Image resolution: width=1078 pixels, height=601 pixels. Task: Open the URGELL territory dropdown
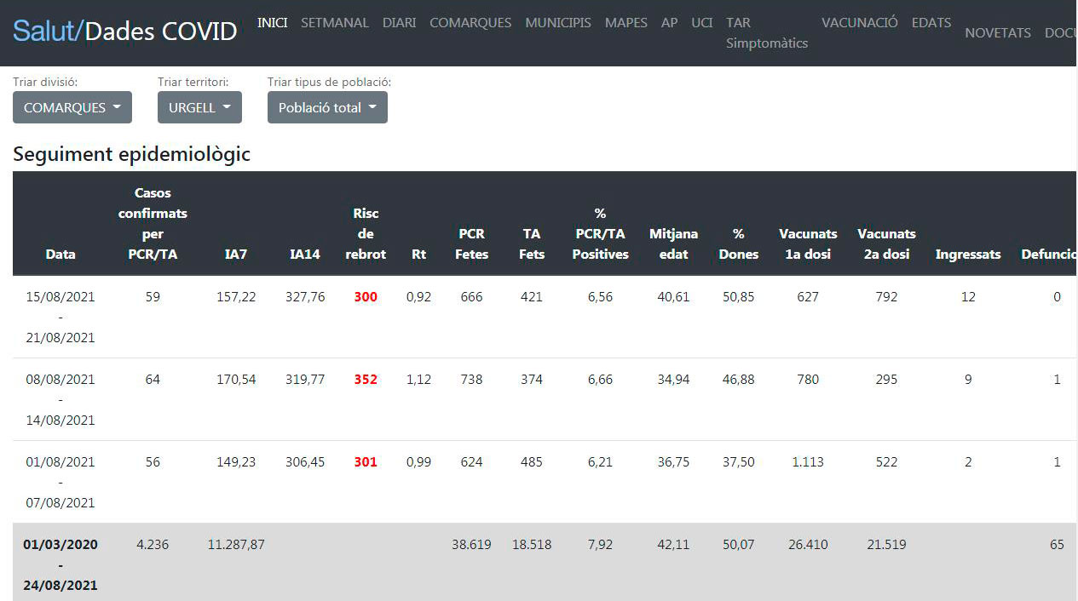click(x=199, y=107)
